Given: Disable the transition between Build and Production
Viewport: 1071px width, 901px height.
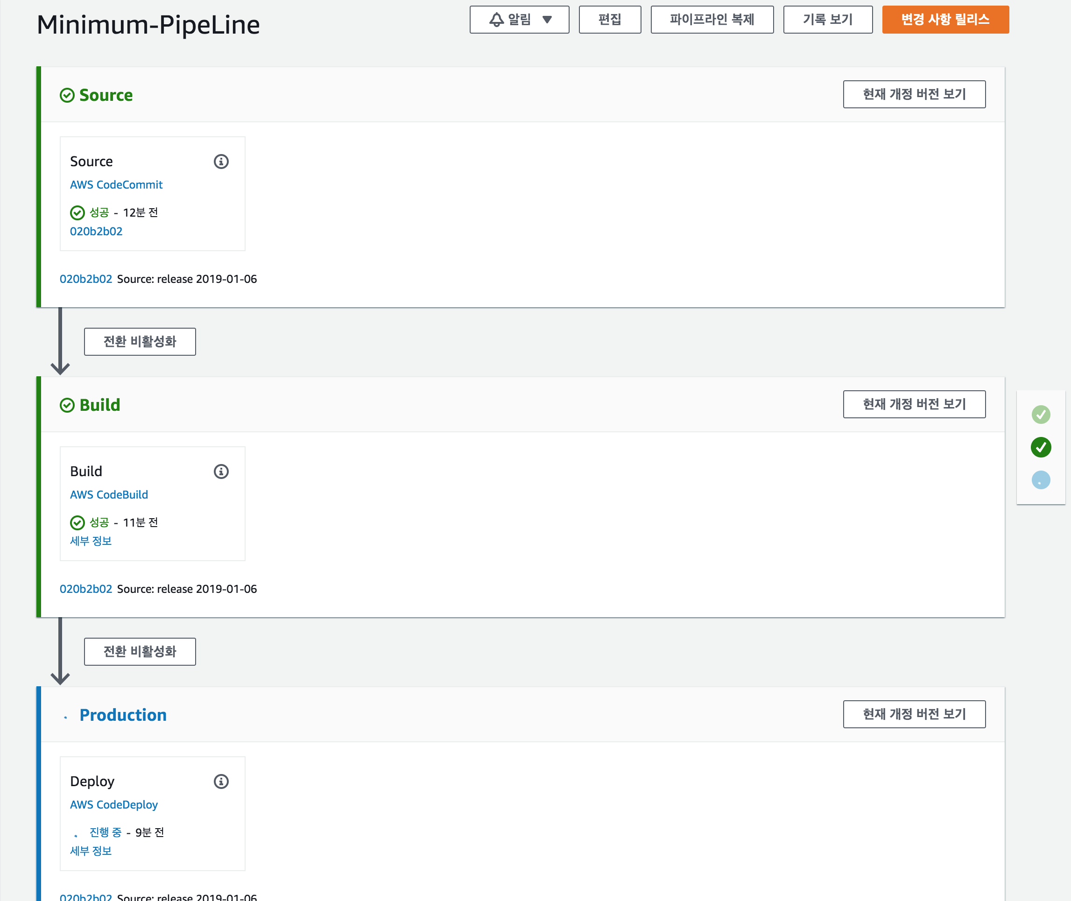Looking at the screenshot, I should coord(140,651).
